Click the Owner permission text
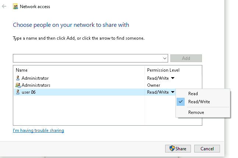Image resolution: width=238 pixels, height=158 pixels. pos(154,85)
